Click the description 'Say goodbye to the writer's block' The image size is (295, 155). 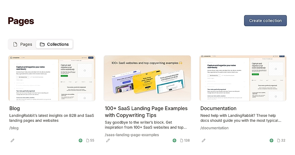coord(146,125)
